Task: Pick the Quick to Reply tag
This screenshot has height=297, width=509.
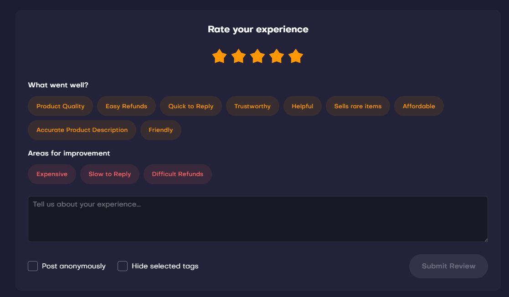Action: click(190, 106)
